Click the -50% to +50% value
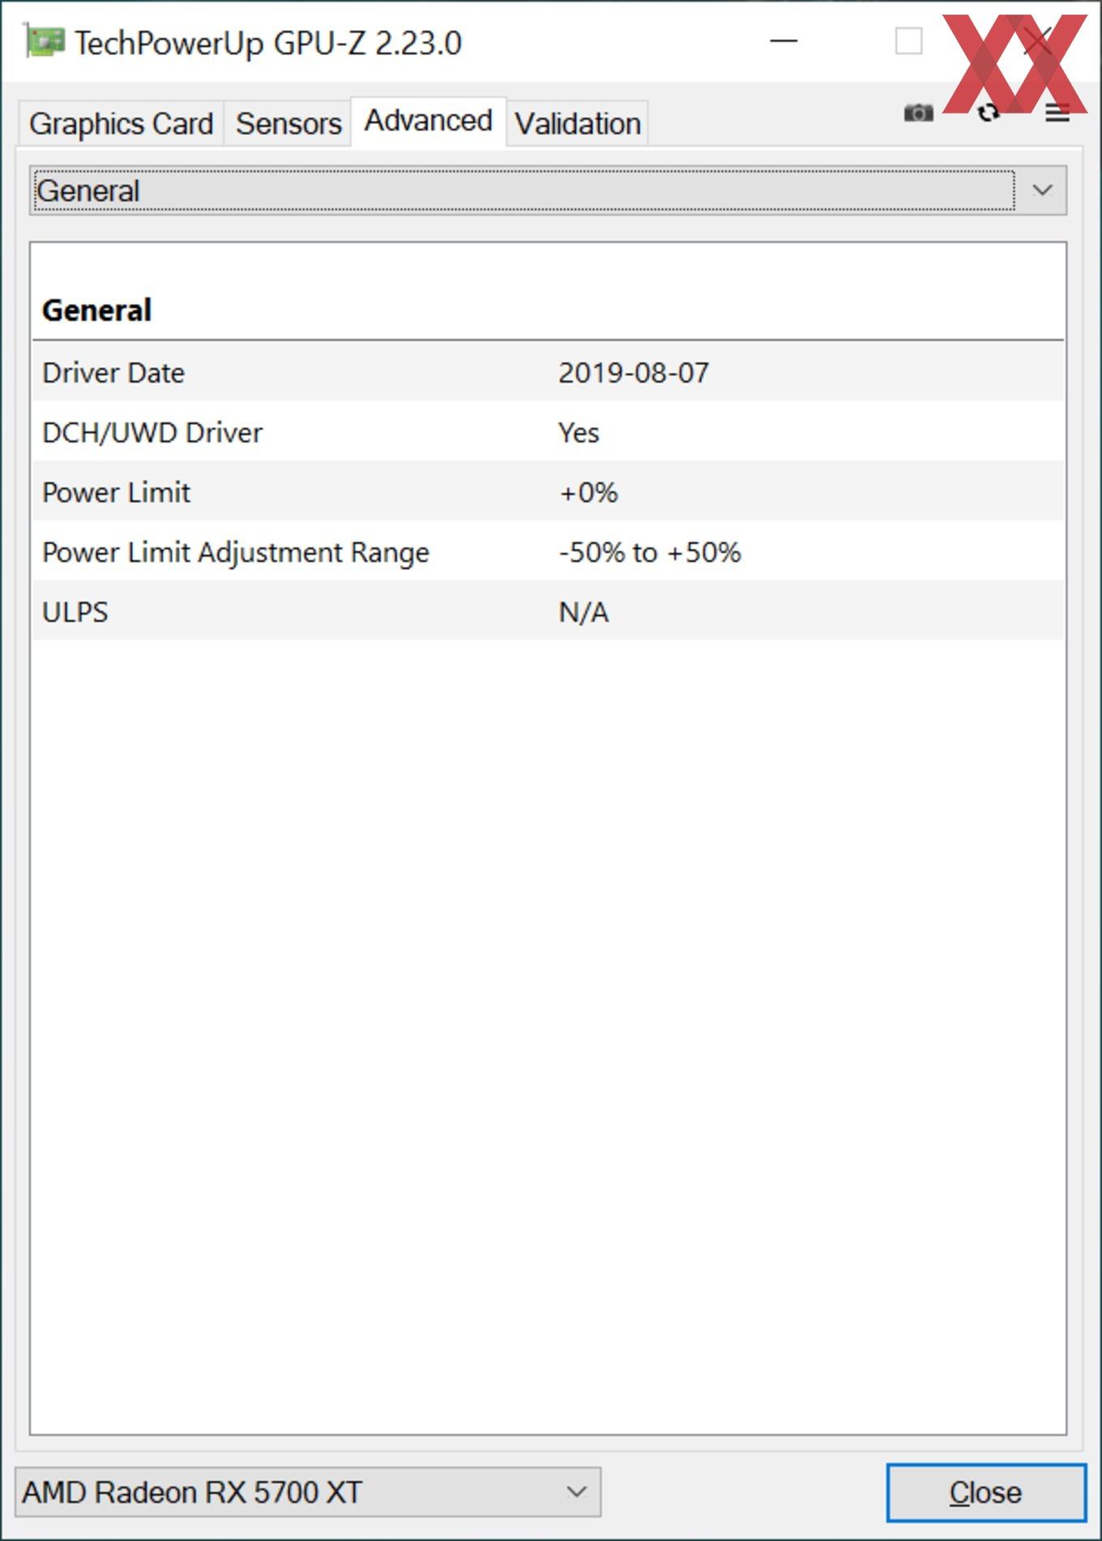Image resolution: width=1102 pixels, height=1541 pixels. point(650,553)
